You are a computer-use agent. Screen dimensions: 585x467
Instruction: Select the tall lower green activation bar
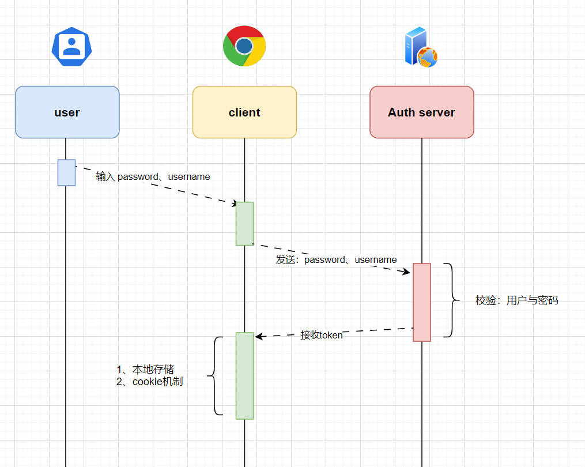[244, 375]
